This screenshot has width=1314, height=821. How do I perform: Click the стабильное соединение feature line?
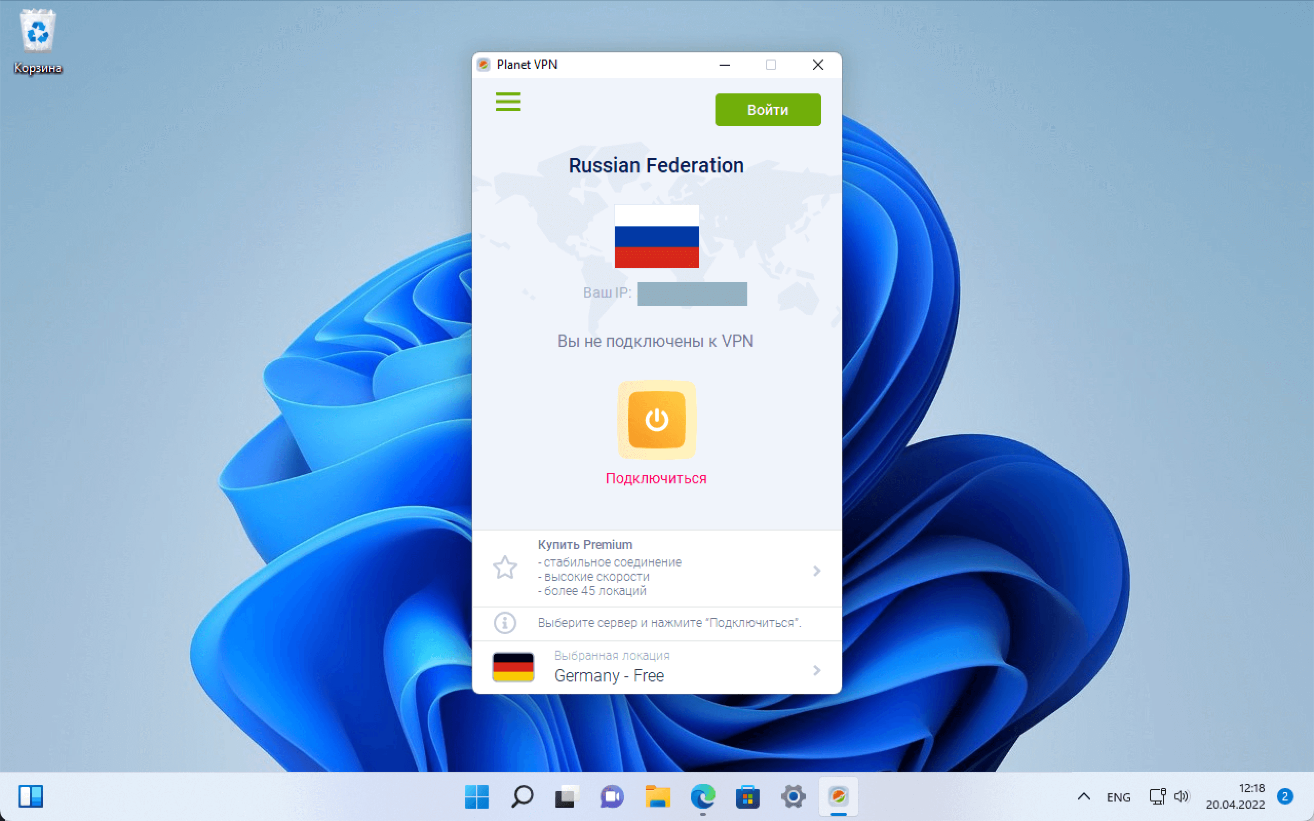coord(609,562)
